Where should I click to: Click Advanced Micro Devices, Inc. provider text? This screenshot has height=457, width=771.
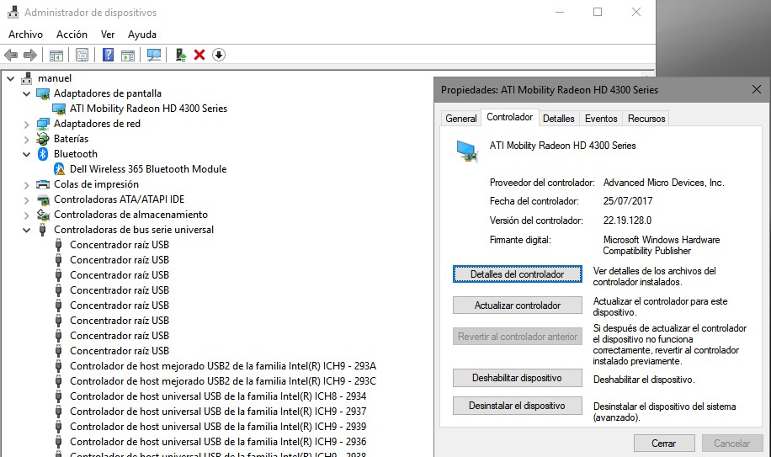coord(664,183)
